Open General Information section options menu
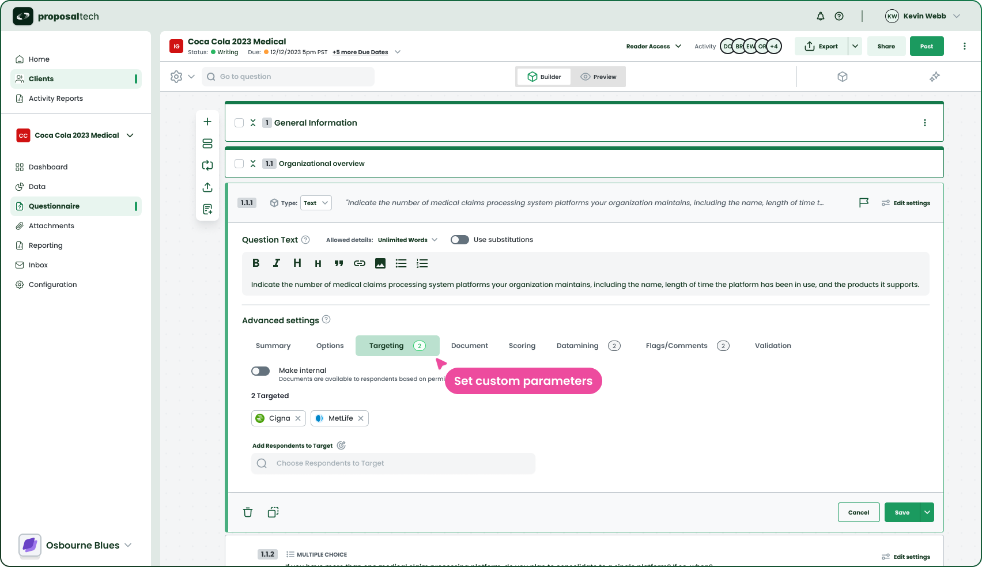The width and height of the screenshot is (982, 567). pyautogui.click(x=925, y=123)
